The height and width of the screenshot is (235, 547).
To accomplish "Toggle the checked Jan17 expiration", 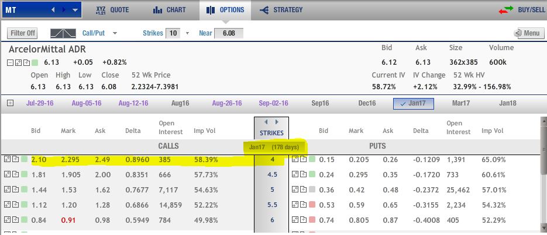I will coord(414,104).
